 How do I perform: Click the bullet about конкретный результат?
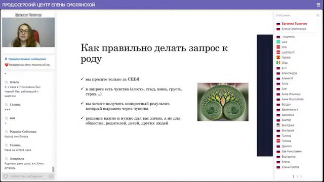128,106
